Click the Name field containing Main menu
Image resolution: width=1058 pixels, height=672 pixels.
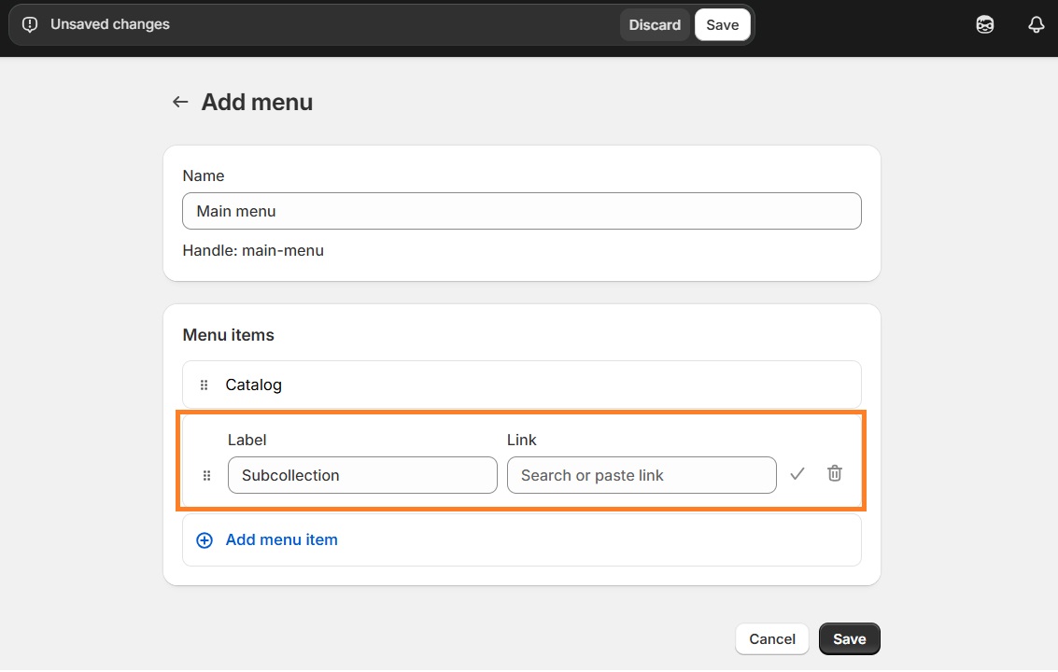pyautogui.click(x=521, y=211)
